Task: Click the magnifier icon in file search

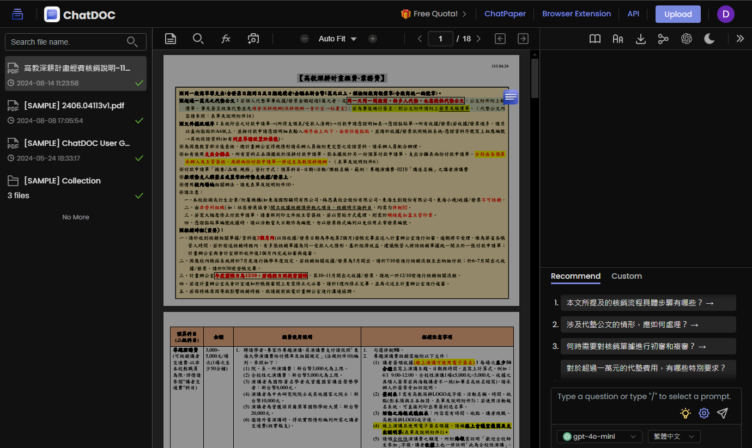Action: pos(132,42)
